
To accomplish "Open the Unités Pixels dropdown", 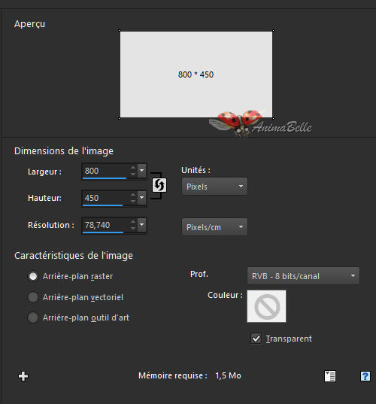I will pos(214,187).
